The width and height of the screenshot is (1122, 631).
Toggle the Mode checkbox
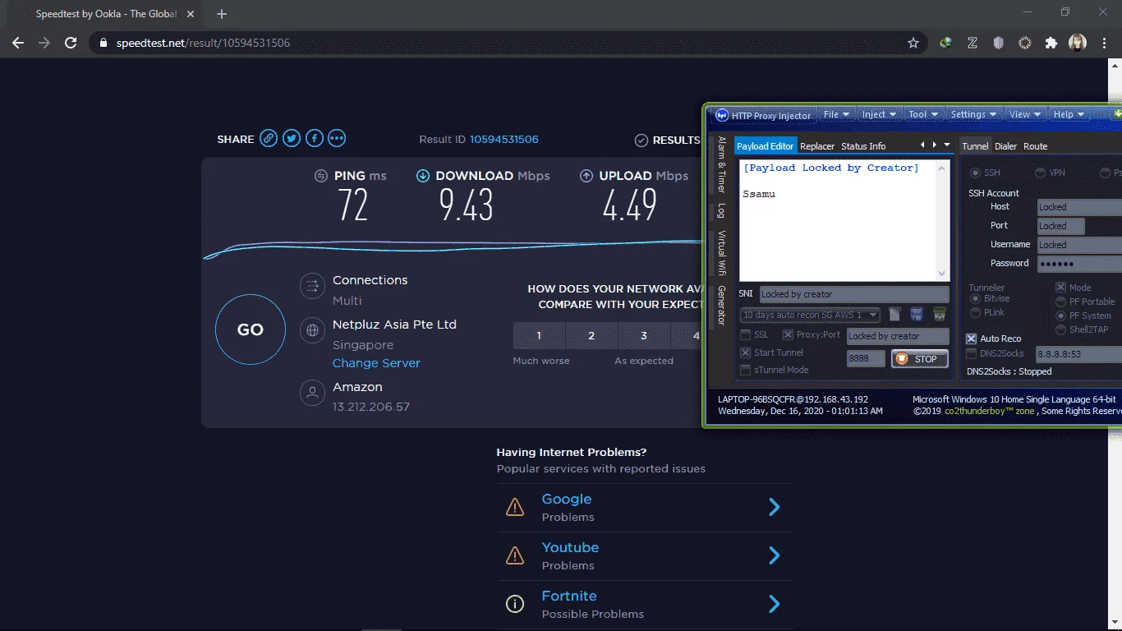pos(1061,288)
